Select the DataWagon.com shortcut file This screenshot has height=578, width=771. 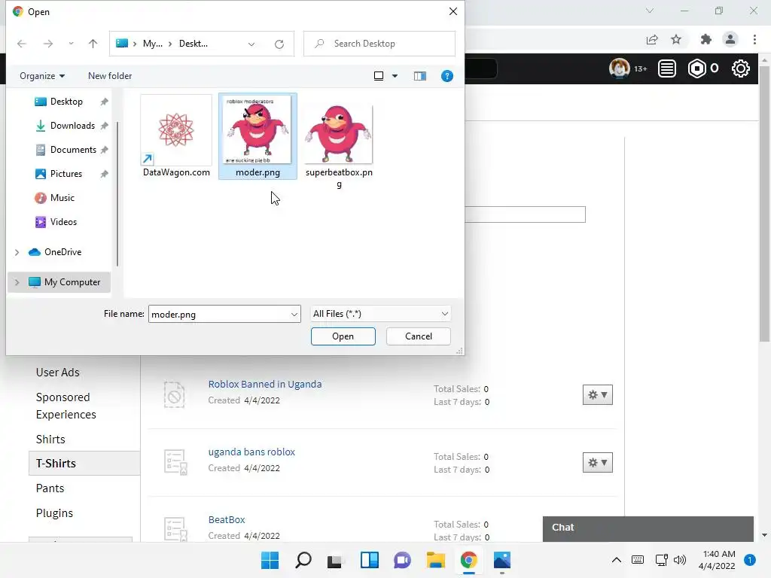click(176, 136)
